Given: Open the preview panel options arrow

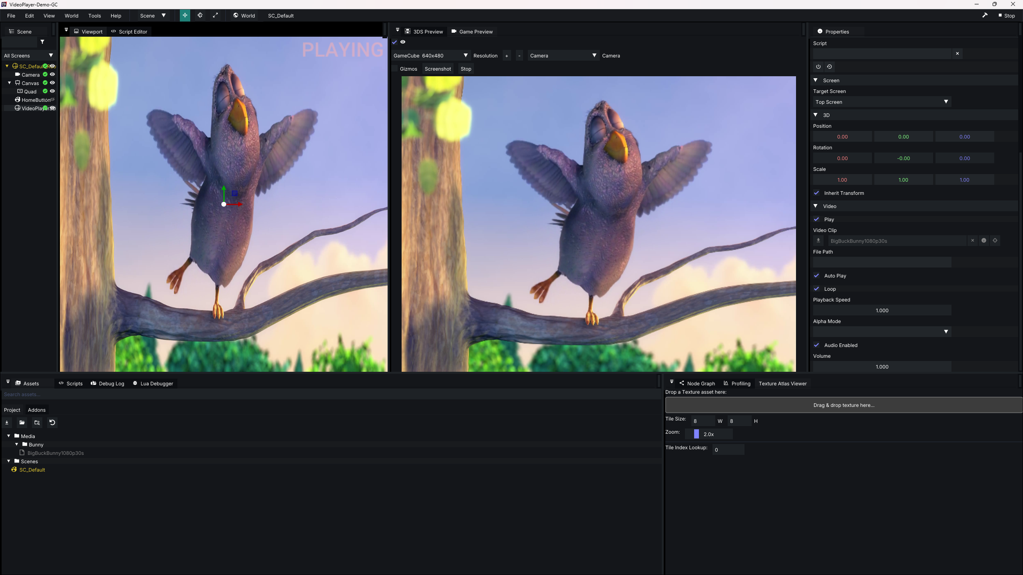Looking at the screenshot, I should [397, 30].
